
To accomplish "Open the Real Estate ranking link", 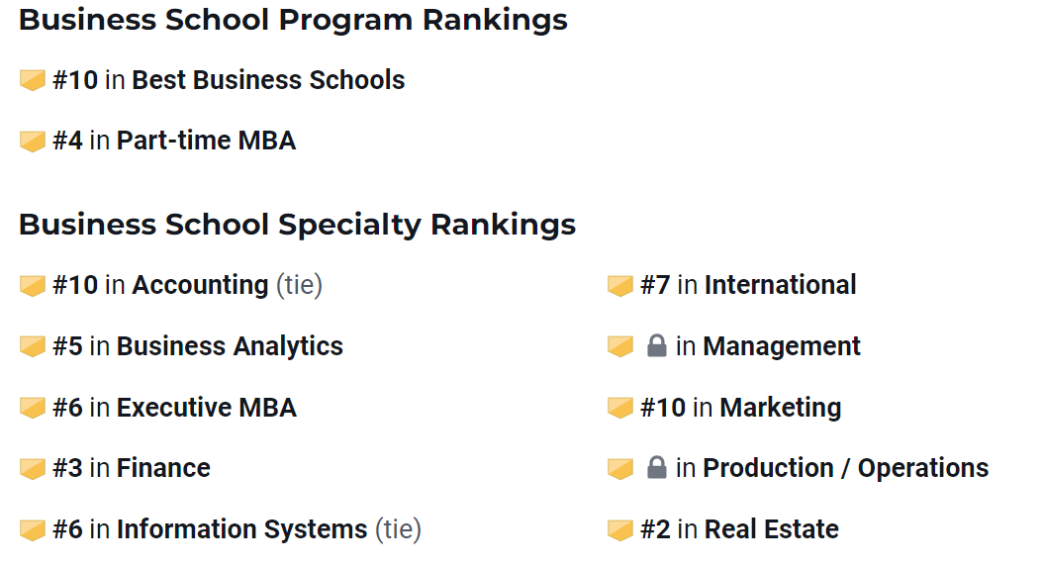I will 772,529.
